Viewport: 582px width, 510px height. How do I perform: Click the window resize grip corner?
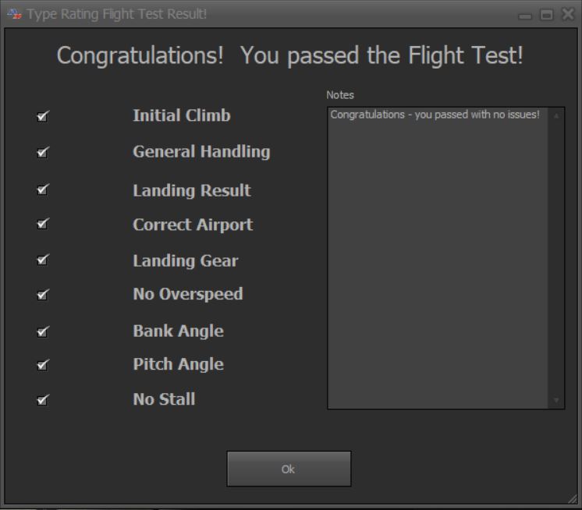573,499
